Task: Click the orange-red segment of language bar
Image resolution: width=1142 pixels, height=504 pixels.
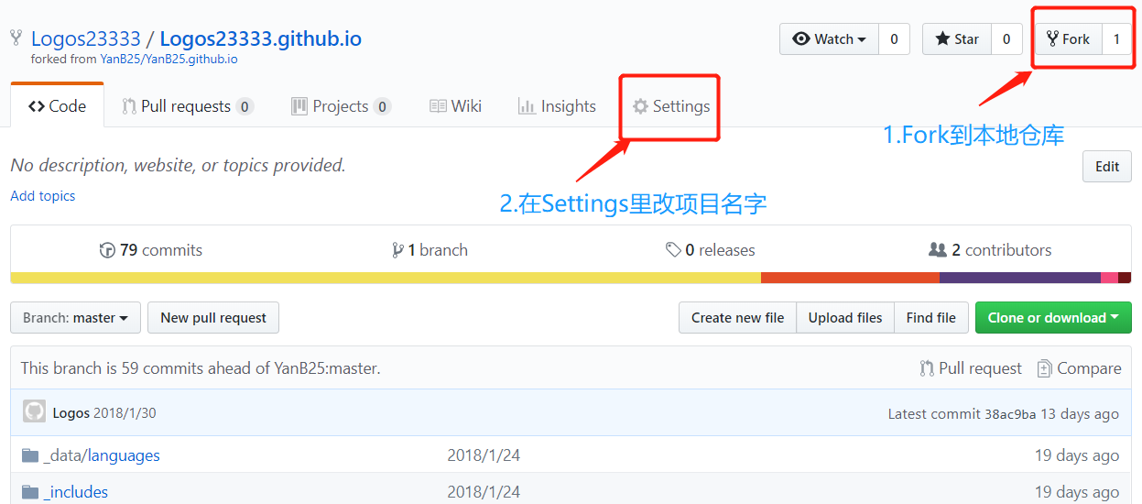Action: point(850,278)
